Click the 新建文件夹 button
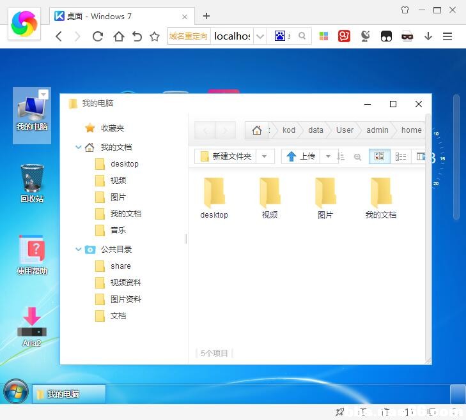 226,156
